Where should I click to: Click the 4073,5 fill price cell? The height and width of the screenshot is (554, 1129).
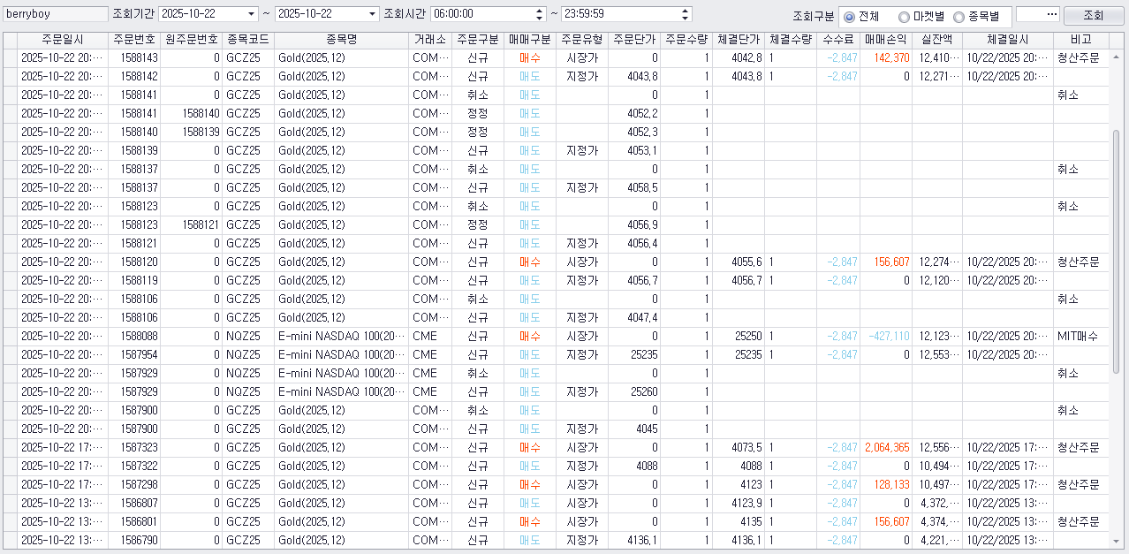click(739, 447)
